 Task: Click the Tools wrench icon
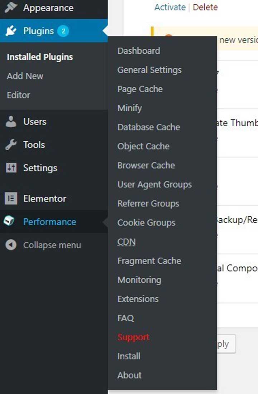coord(11,145)
